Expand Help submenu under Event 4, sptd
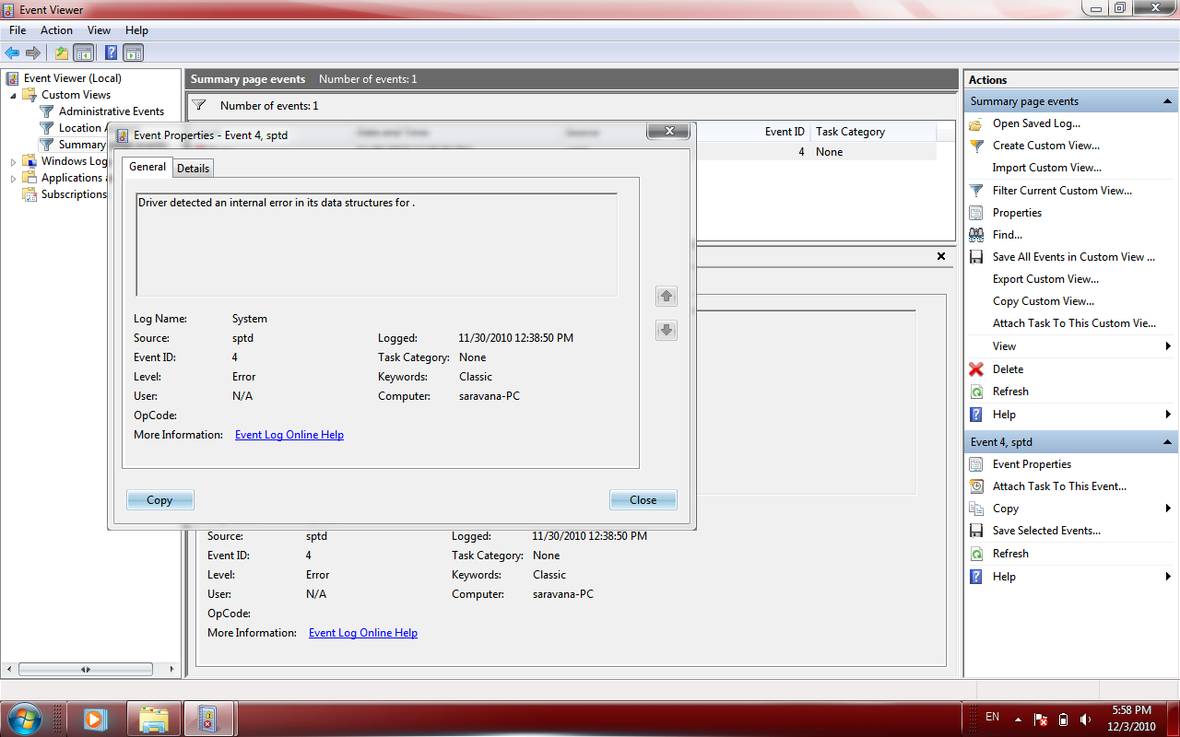Screen dimensions: 1180x737 pos(1168,577)
